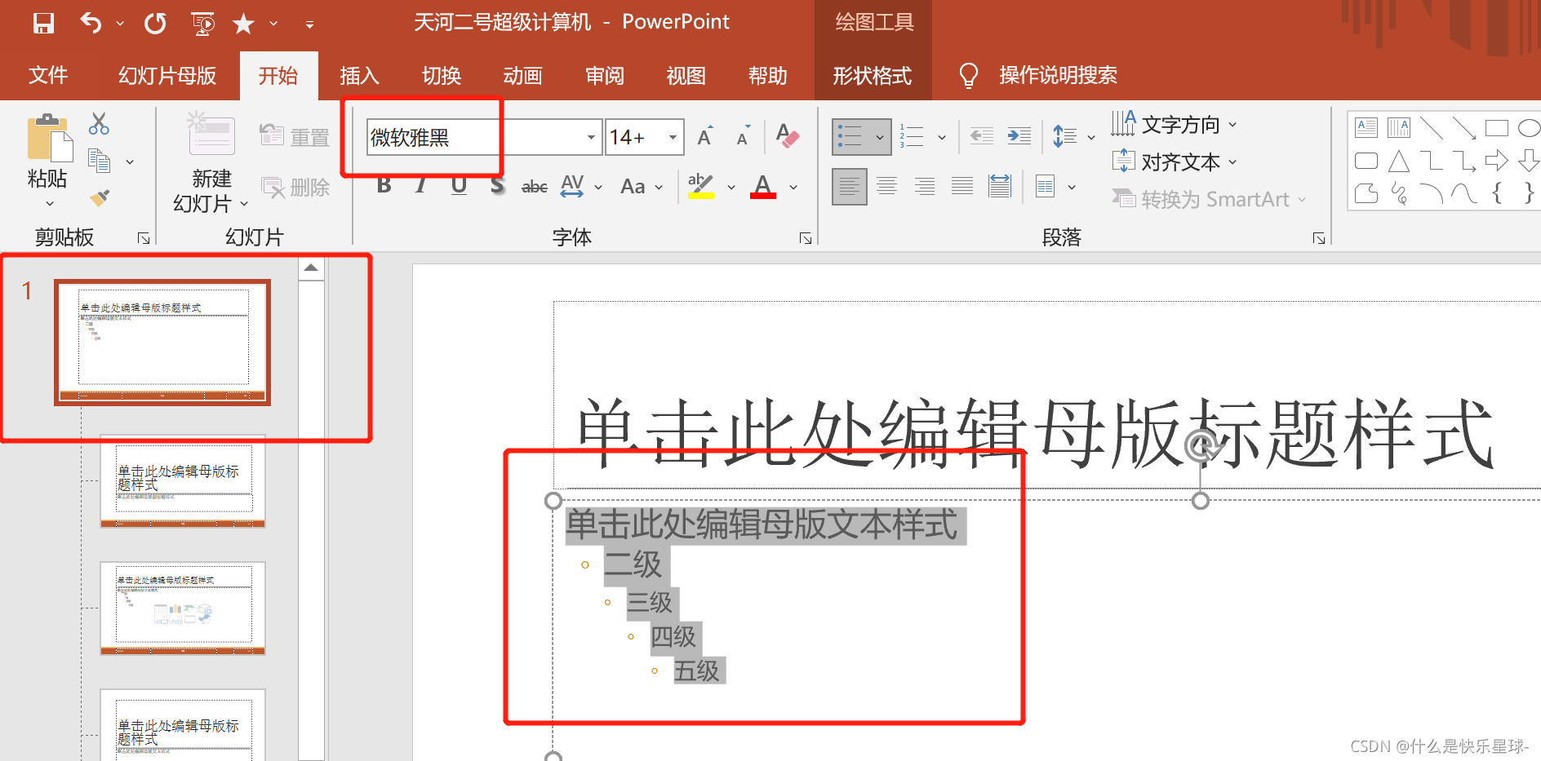Click the lightbulb Tell Me icon
Image resolution: width=1541 pixels, height=761 pixels.
(x=969, y=75)
